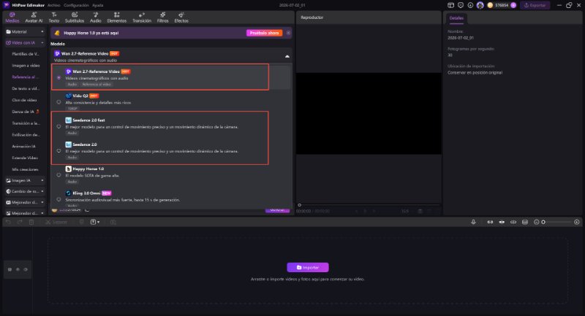
Task: Open the Avatar AI tool
Action: coord(34,18)
